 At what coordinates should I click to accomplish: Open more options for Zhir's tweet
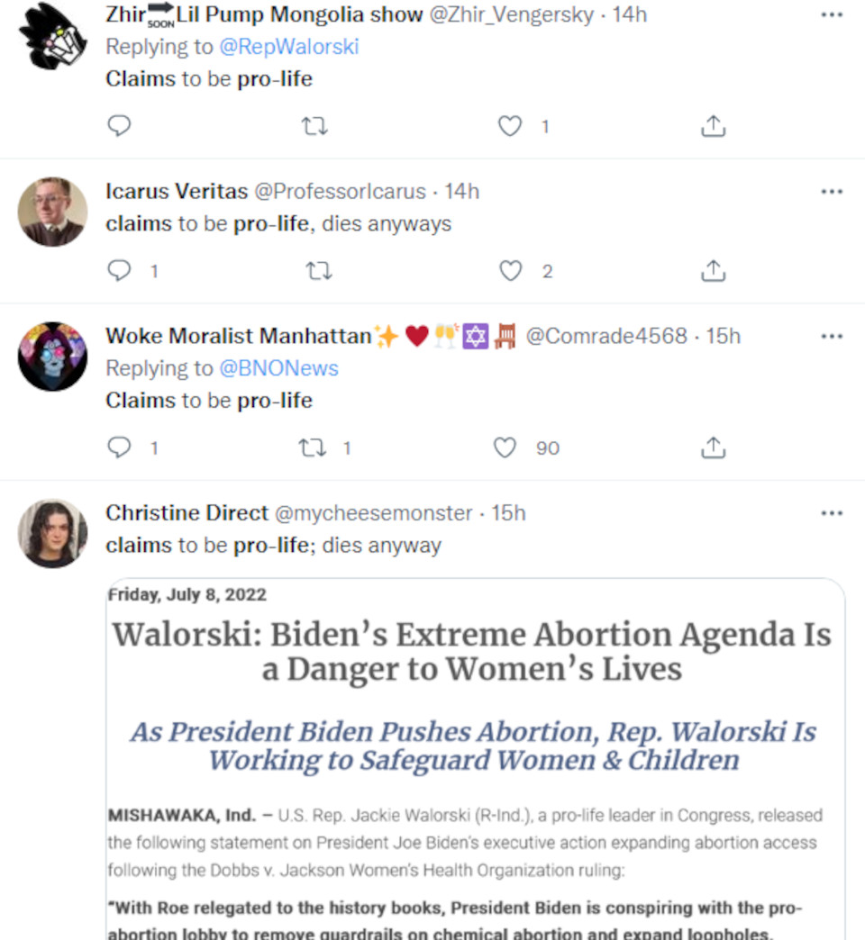[x=832, y=15]
